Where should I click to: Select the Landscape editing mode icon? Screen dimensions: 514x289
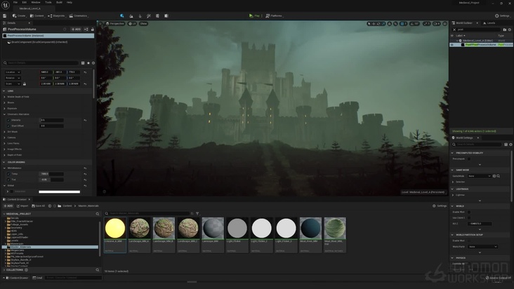click(131, 15)
